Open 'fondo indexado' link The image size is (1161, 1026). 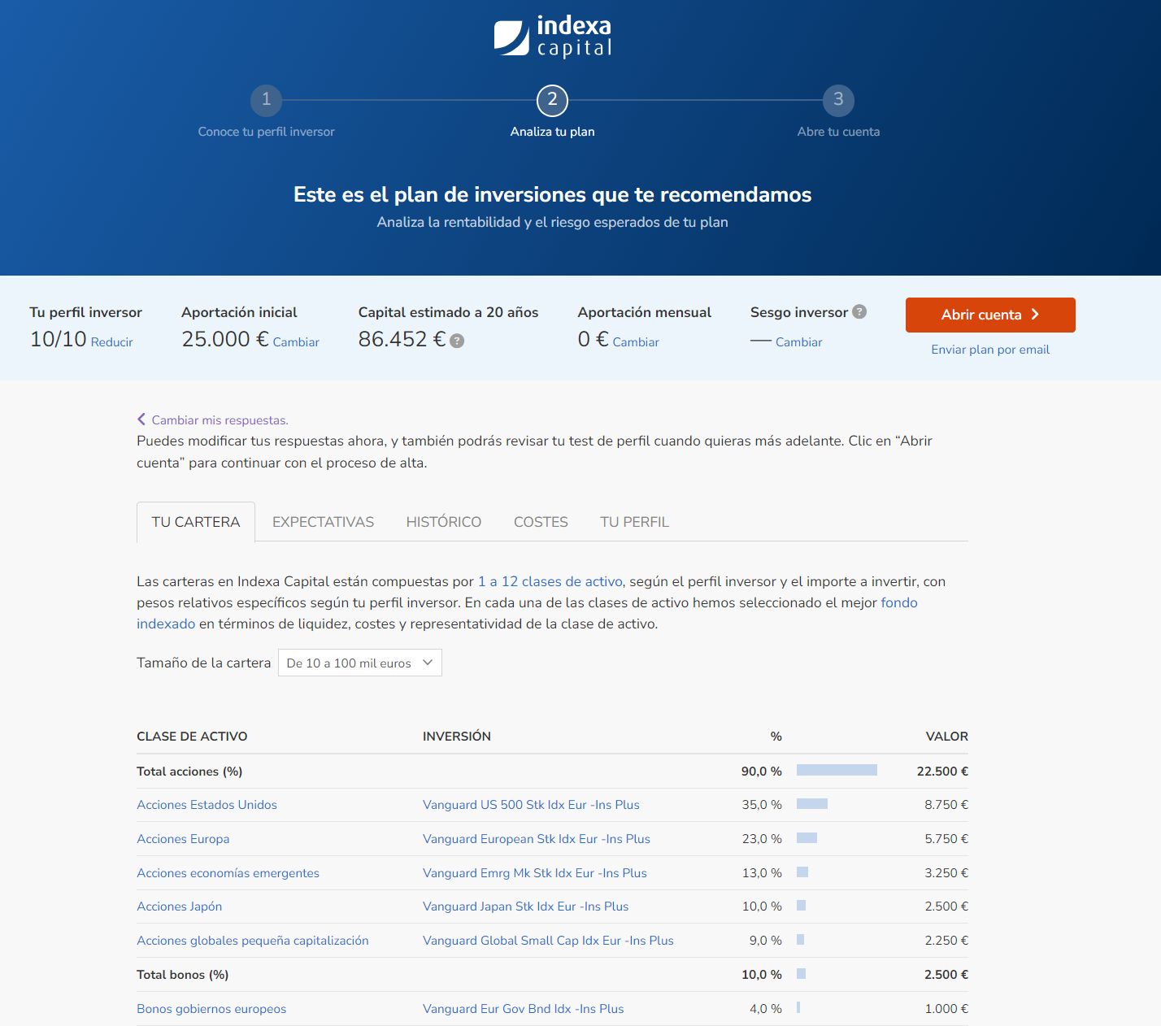[x=899, y=602]
